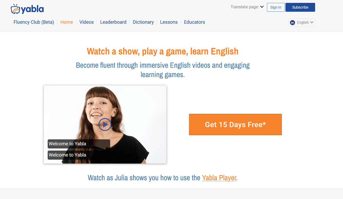Follow the Yabla Player link
The width and height of the screenshot is (343, 199).
point(219,178)
